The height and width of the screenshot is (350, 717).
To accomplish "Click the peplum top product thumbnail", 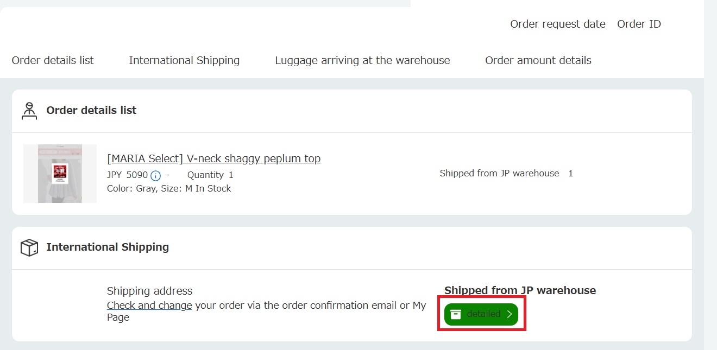I will [60, 174].
